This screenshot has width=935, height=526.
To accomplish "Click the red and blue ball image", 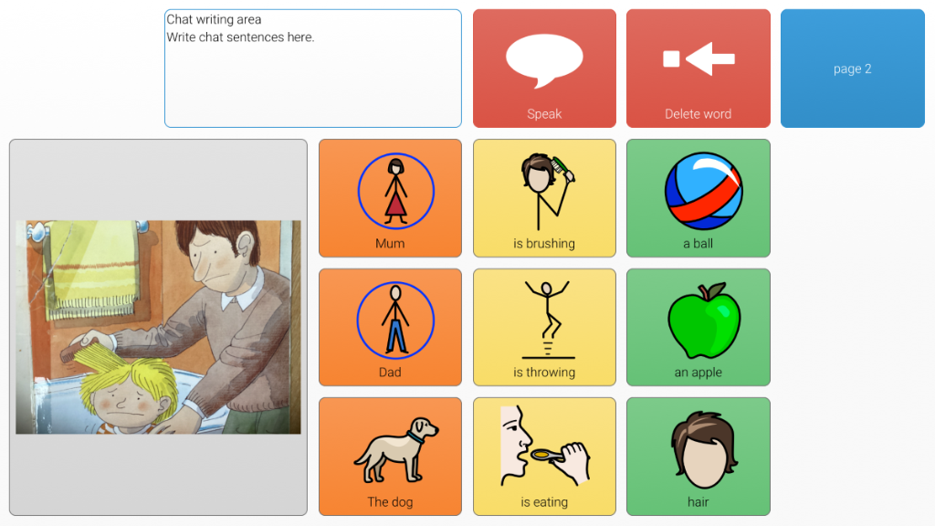I will pos(704,191).
